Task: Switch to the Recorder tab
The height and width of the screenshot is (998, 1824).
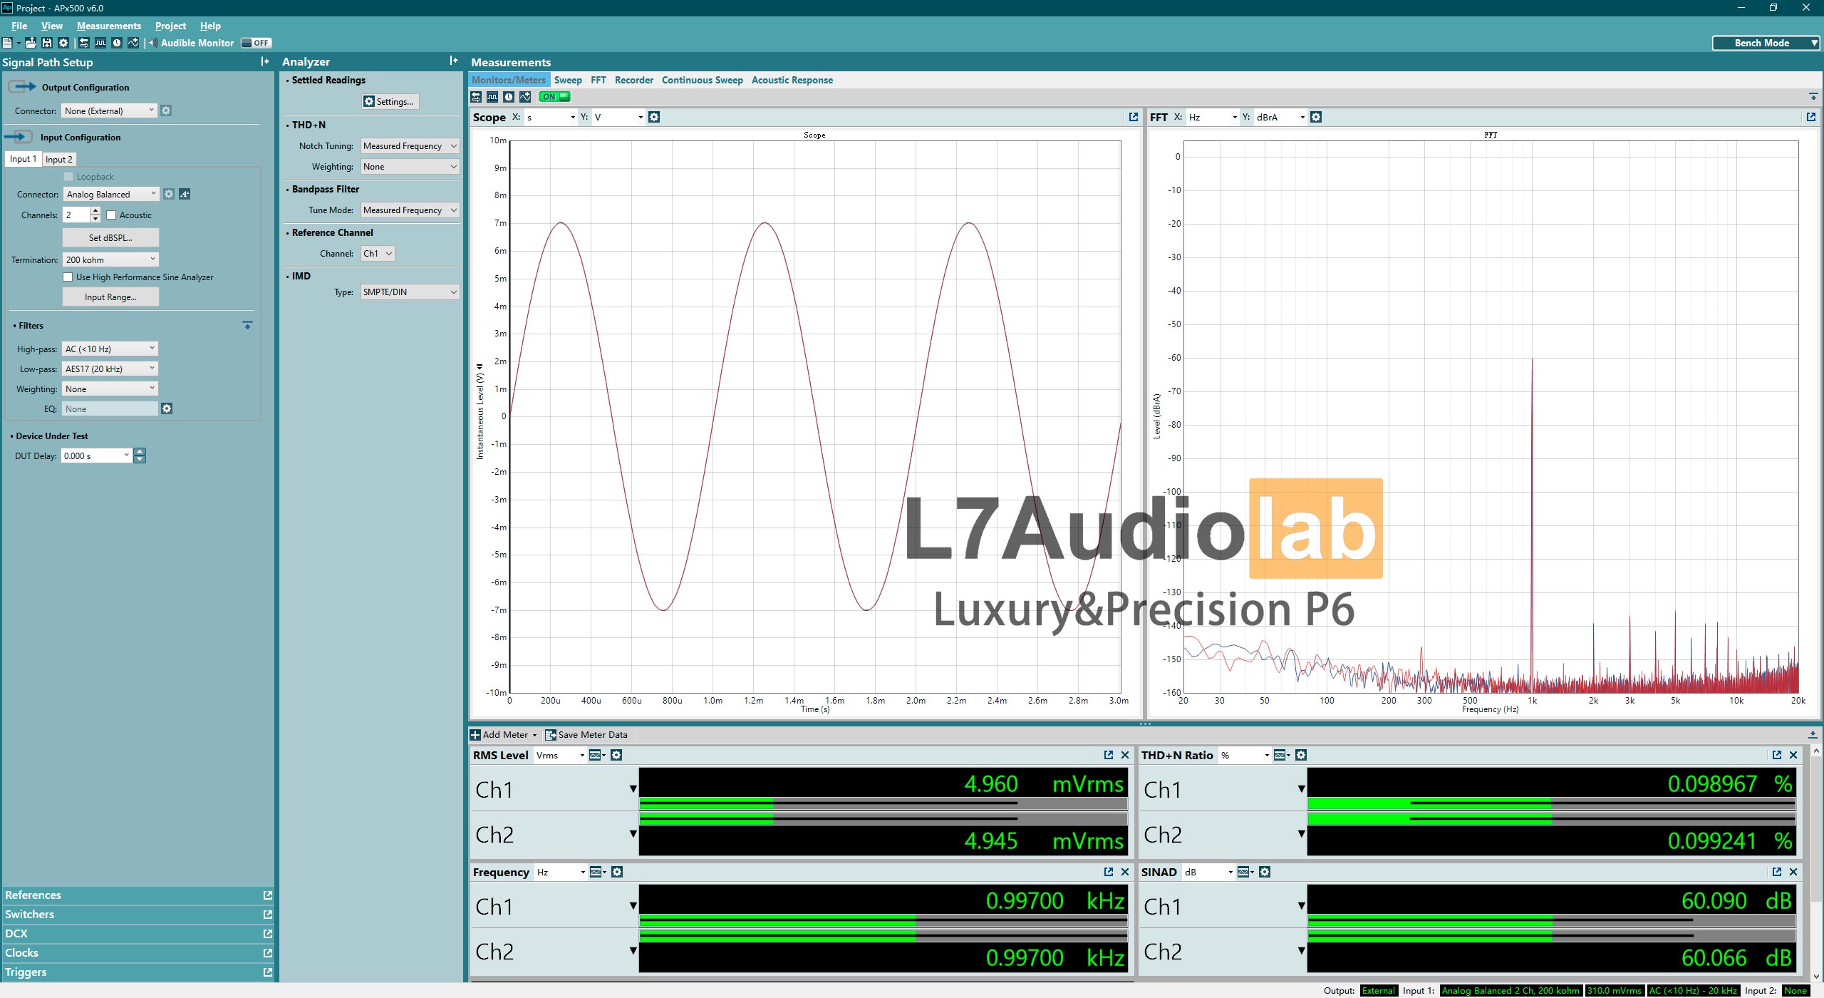Action: tap(634, 80)
